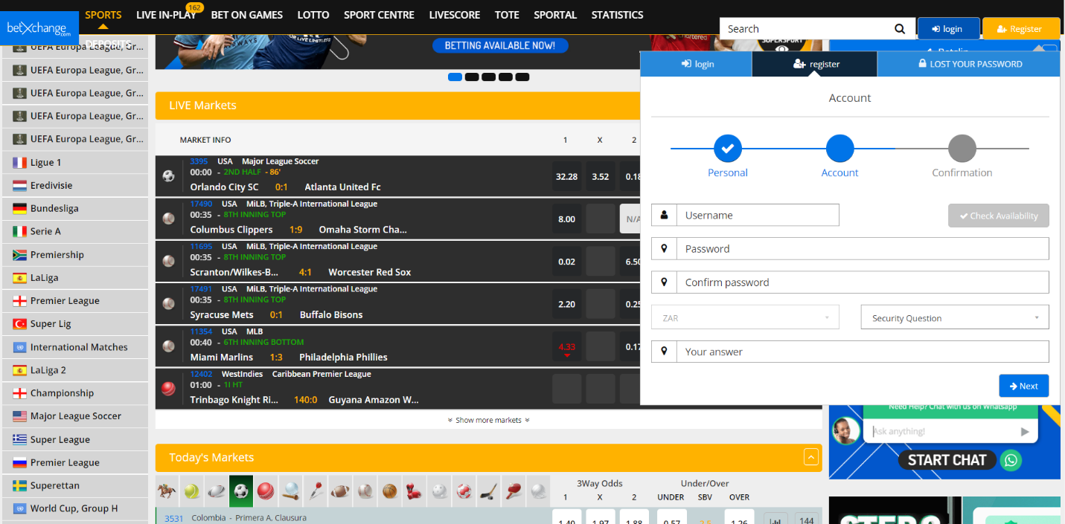The image size is (1065, 524).
Task: Click the search magnifier icon
Action: coord(900,29)
